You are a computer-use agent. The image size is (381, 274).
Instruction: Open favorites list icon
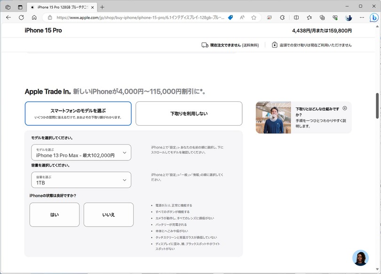pyautogui.click(x=310, y=17)
